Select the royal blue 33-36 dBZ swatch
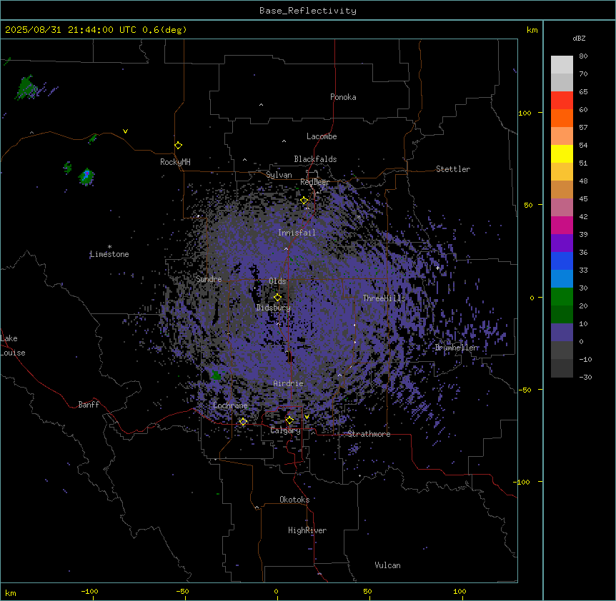616x601 pixels. click(562, 261)
